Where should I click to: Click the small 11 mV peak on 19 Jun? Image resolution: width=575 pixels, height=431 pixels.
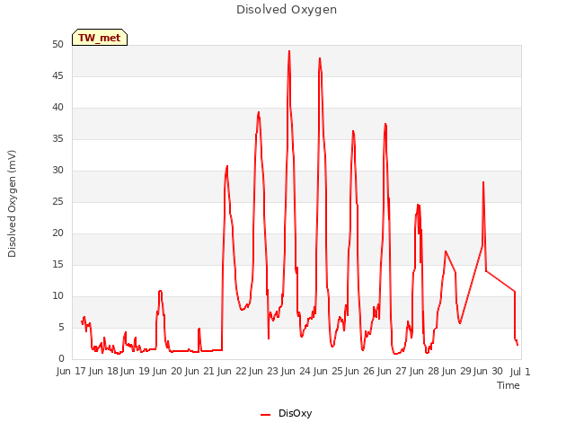tap(160, 291)
